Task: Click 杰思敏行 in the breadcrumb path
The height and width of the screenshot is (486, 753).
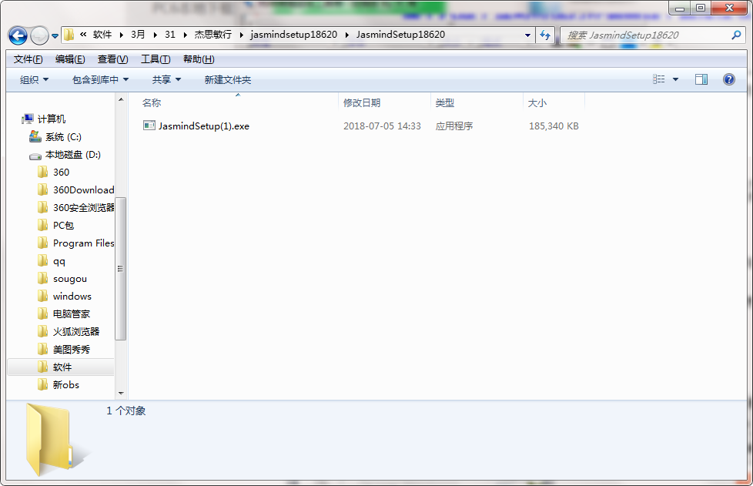Action: (213, 35)
